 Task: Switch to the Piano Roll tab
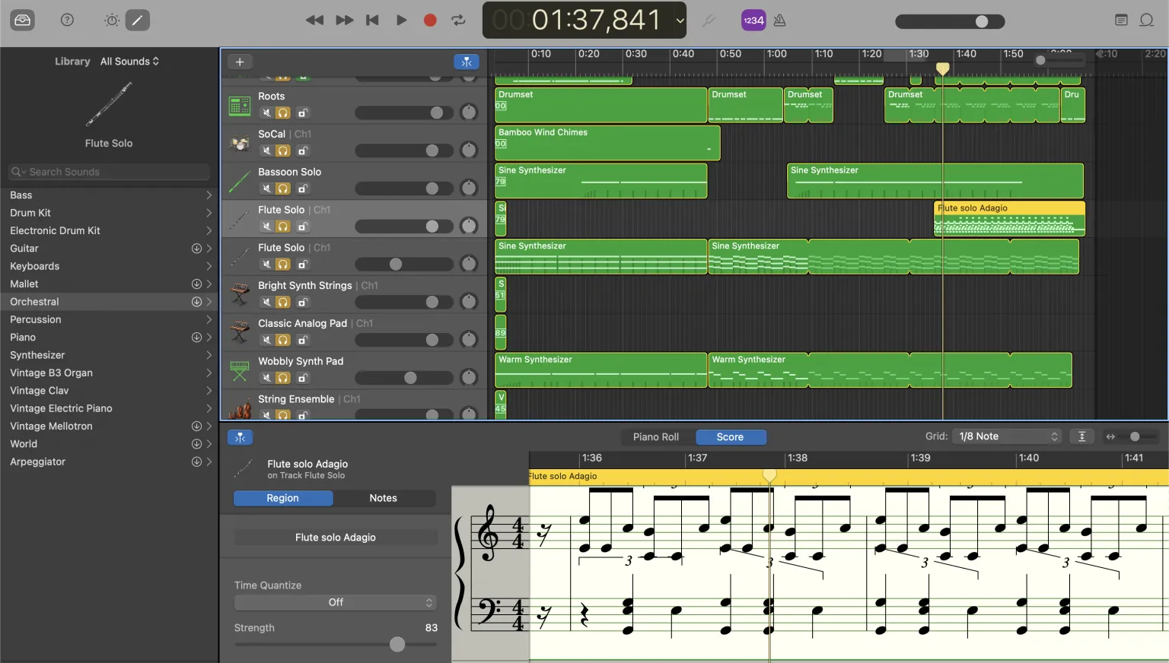(656, 437)
